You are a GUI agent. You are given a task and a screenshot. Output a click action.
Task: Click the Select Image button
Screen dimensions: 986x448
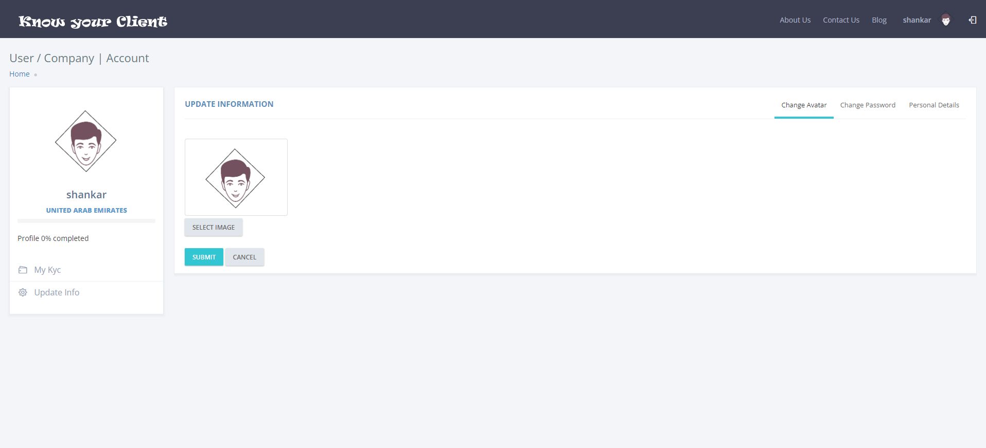tap(214, 227)
